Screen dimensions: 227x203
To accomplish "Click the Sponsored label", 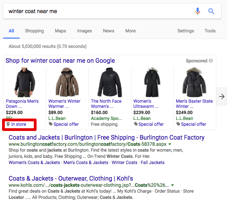I will click(x=196, y=61).
